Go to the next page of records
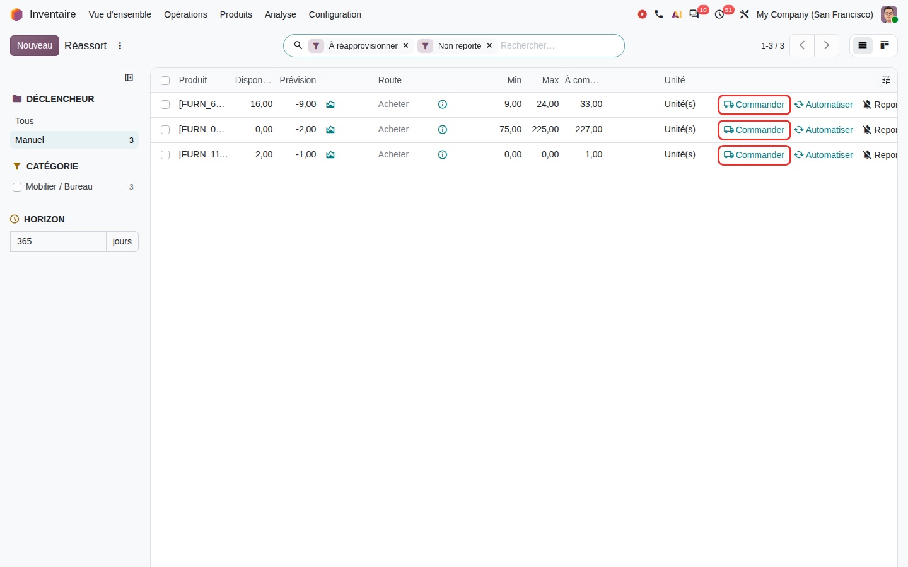Viewport: 908px width, 567px height. (827, 45)
